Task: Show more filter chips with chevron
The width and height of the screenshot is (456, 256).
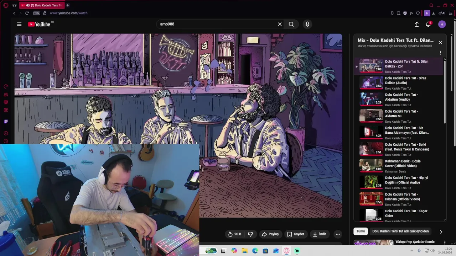Action: (x=441, y=231)
